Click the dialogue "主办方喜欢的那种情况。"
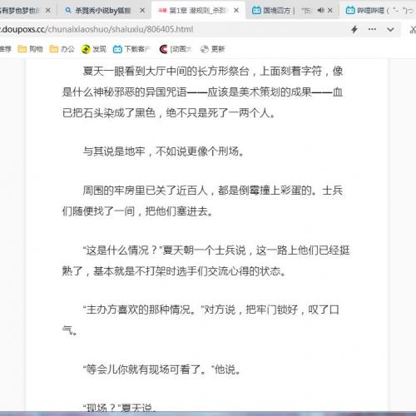The height and width of the screenshot is (416, 416). 143,310
